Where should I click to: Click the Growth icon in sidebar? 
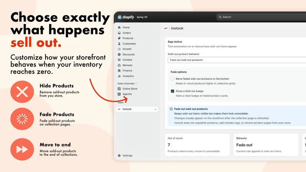point(119,49)
